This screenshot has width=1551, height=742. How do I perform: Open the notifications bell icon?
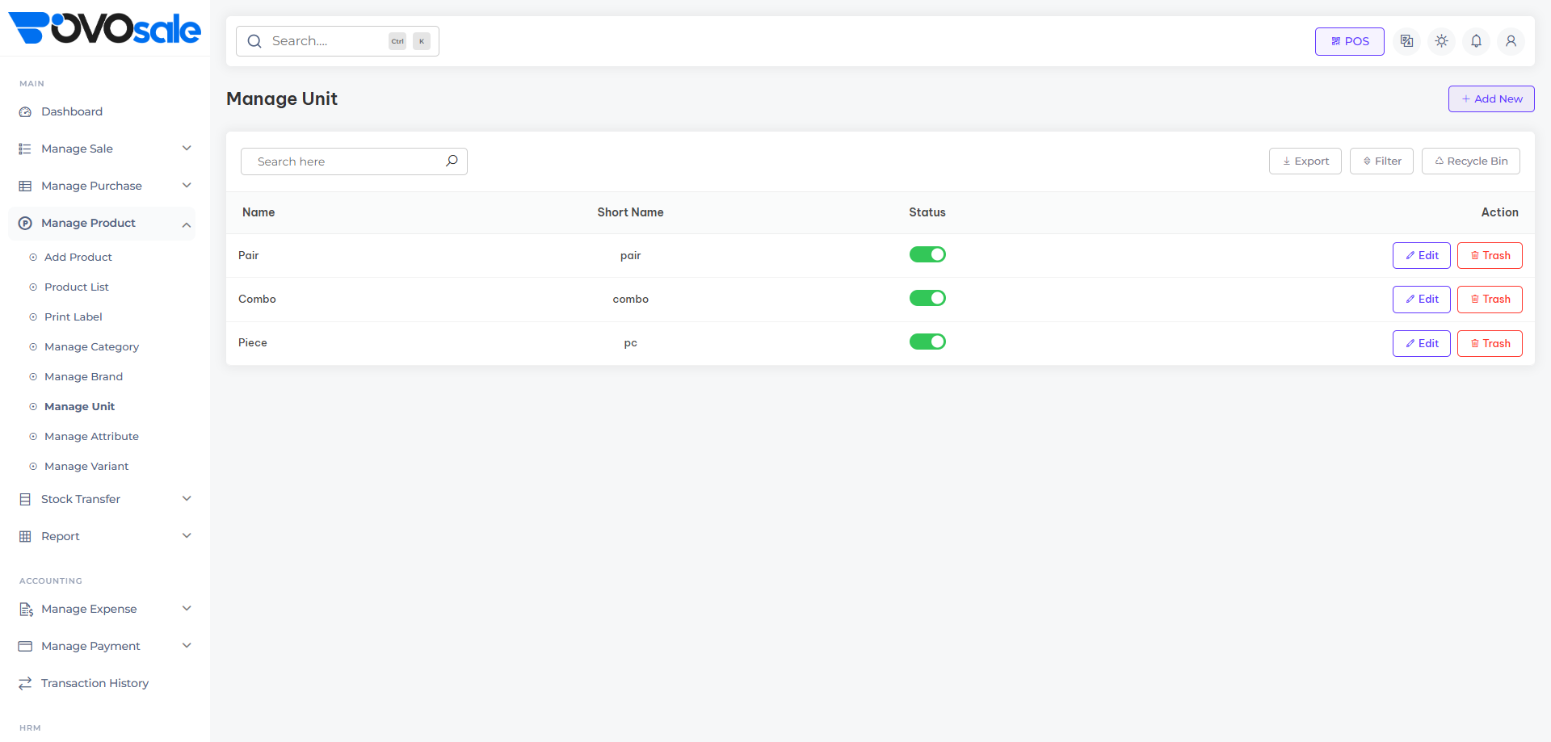tap(1476, 41)
